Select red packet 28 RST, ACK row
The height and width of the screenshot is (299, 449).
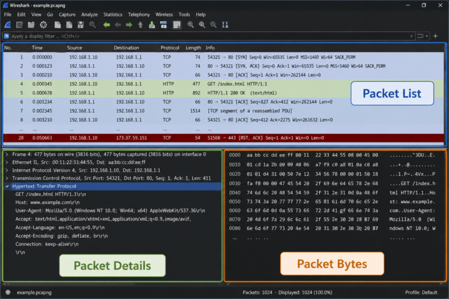223,138
